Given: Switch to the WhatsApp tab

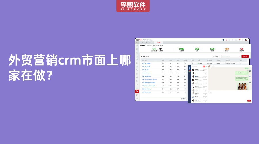Looking at the screenshot, I should [x=148, y=43].
